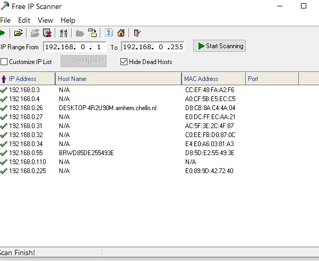Screen dimensions: 319x261
Task: Click host name BRWD85DE255493E
Action: point(87,153)
